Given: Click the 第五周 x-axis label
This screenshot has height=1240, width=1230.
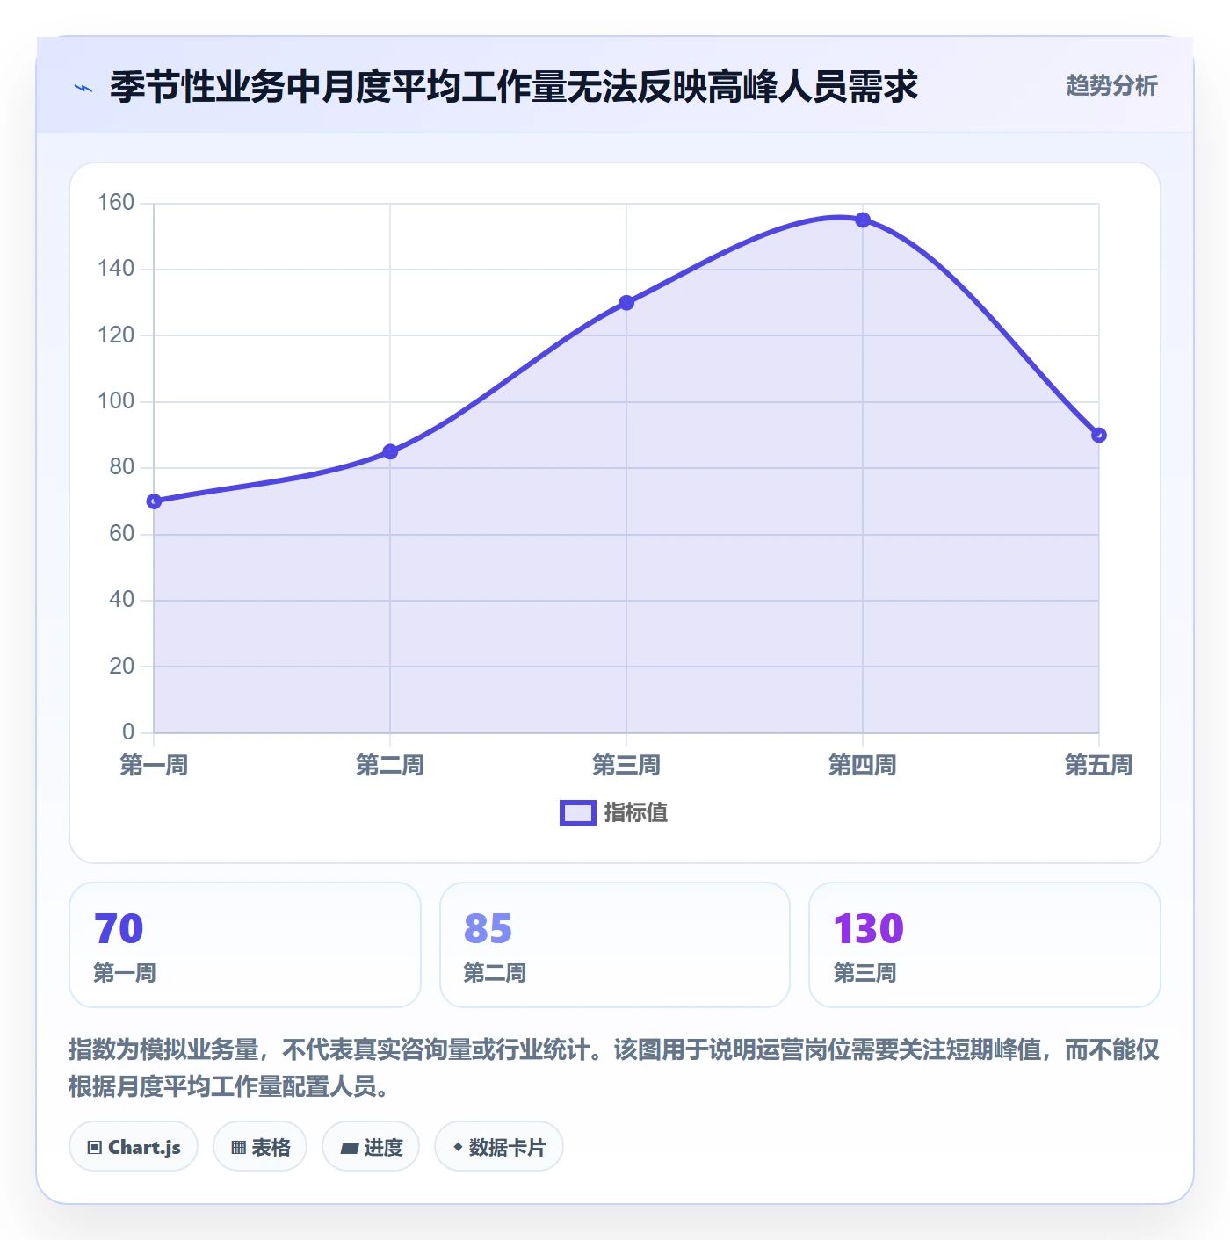Looking at the screenshot, I should pyautogui.click(x=1099, y=766).
